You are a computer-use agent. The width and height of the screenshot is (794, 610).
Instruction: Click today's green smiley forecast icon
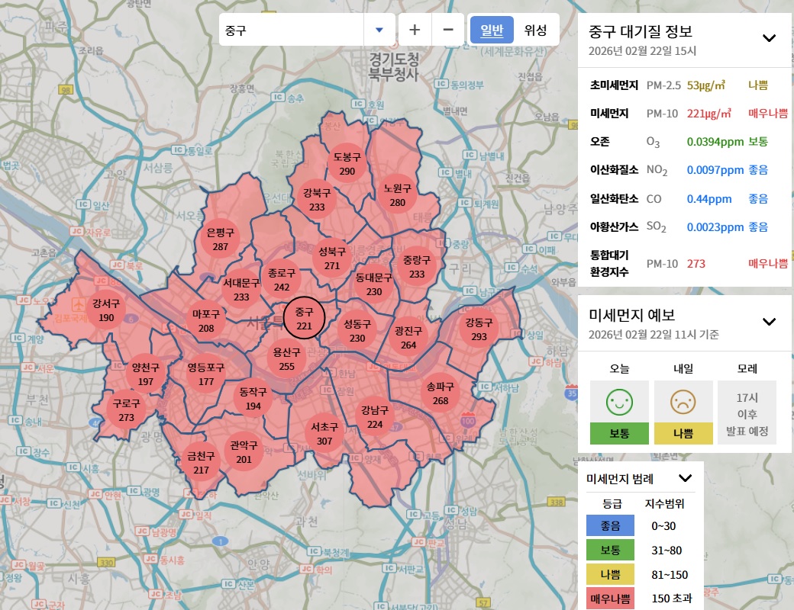coord(619,401)
